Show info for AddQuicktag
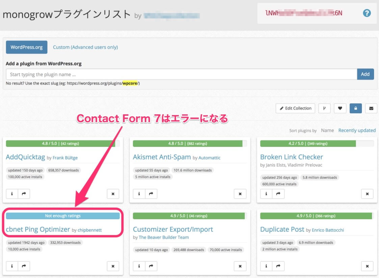 (12, 194)
